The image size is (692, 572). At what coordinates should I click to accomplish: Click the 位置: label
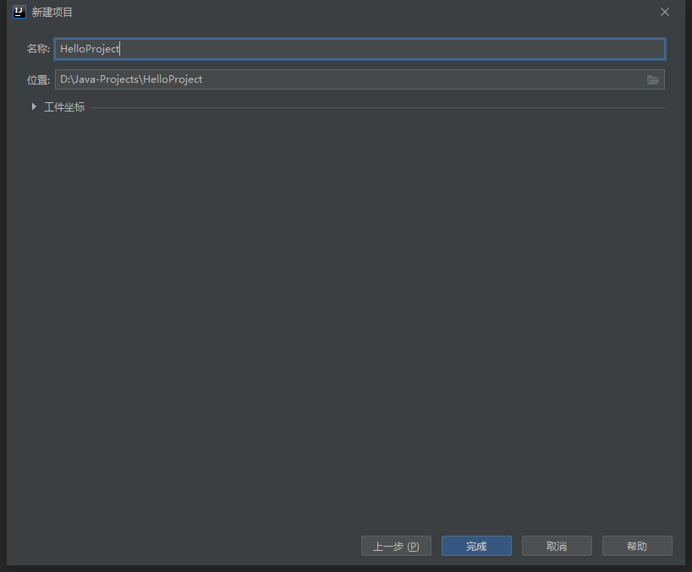[x=38, y=79]
